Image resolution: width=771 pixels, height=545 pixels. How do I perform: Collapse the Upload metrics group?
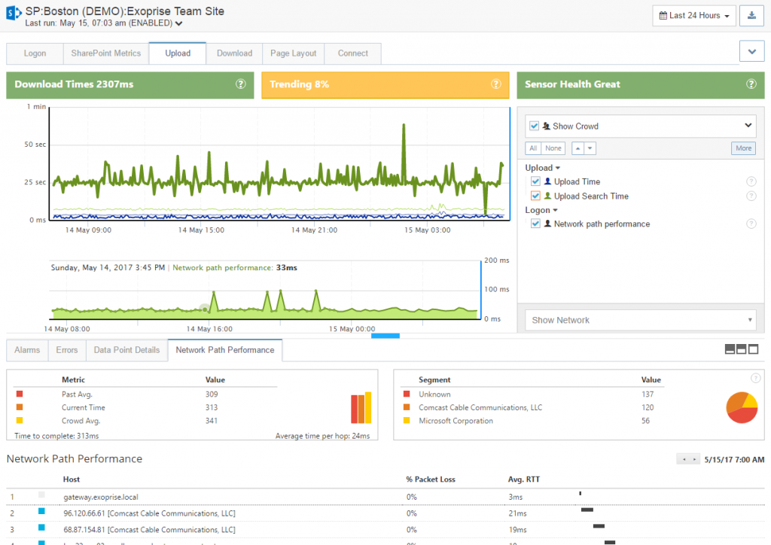point(556,167)
